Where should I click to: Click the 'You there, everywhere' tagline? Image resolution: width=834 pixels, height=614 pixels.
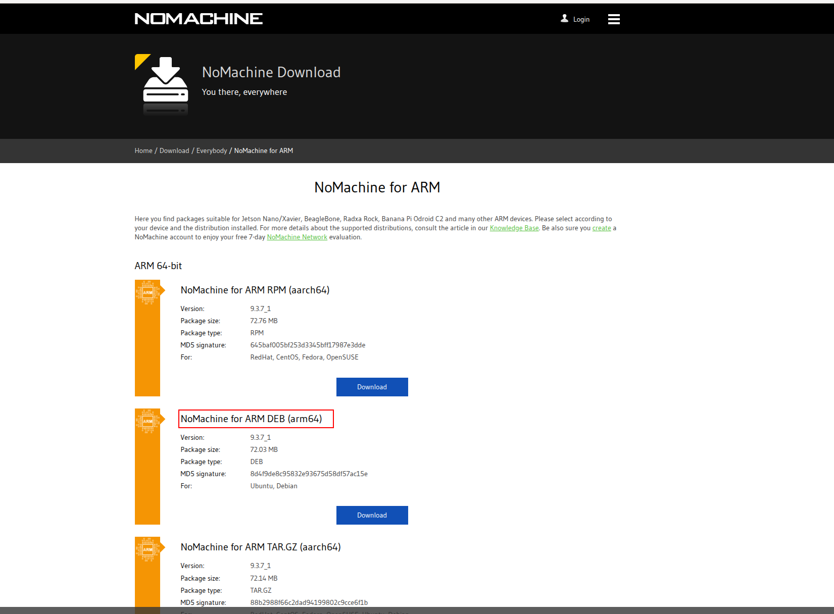click(x=244, y=92)
